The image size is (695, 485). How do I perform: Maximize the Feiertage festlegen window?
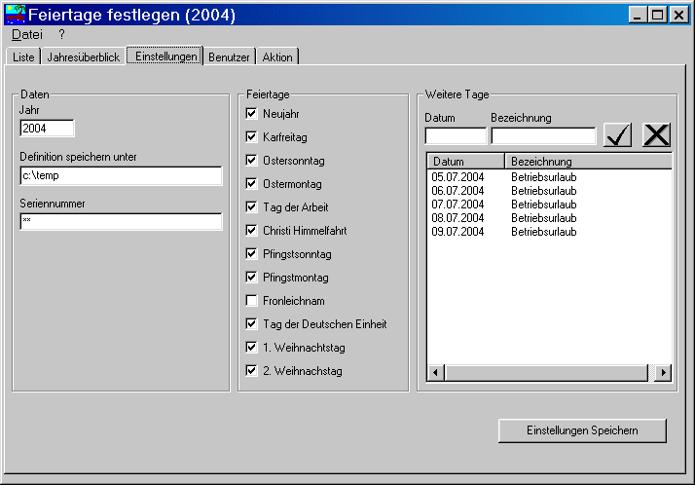coord(658,15)
